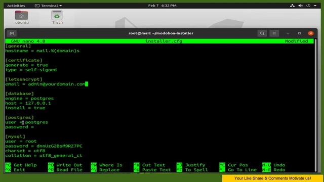Screen dimensions: 324x182
Task: Click the mysql password dnnUzG2BsM9RZ7PC line
Action: point(44,146)
